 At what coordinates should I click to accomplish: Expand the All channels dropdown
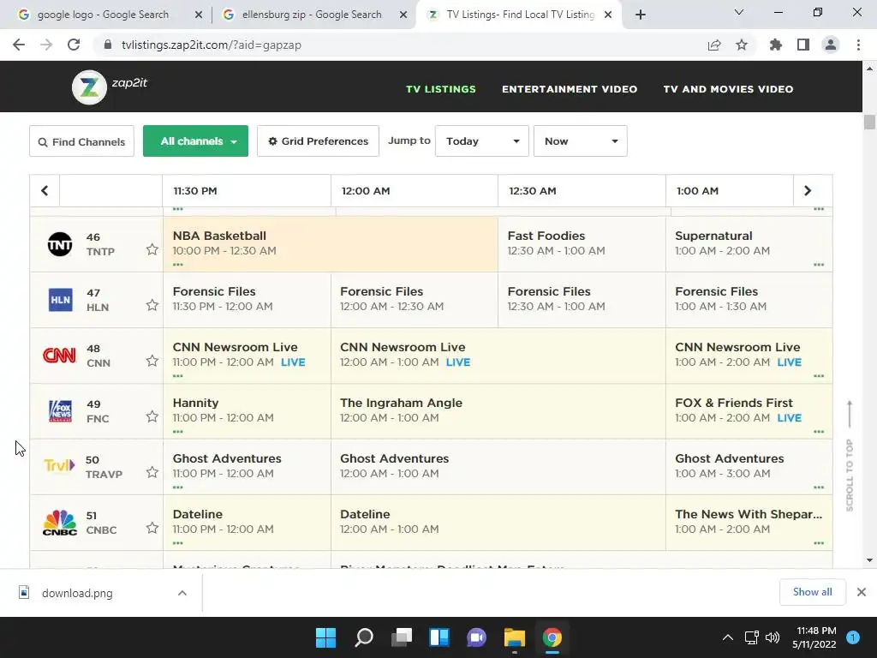point(196,141)
